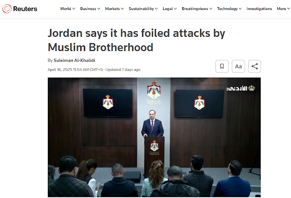Click the World text label
This screenshot has width=291, height=198.
tap(66, 9)
